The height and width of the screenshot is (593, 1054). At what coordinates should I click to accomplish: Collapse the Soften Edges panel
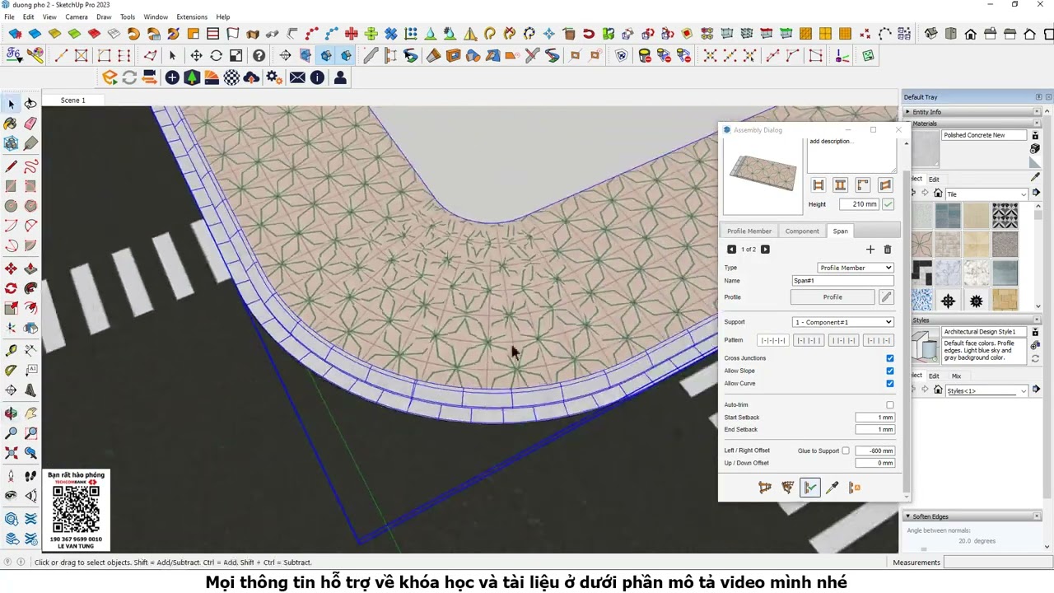coord(973,516)
